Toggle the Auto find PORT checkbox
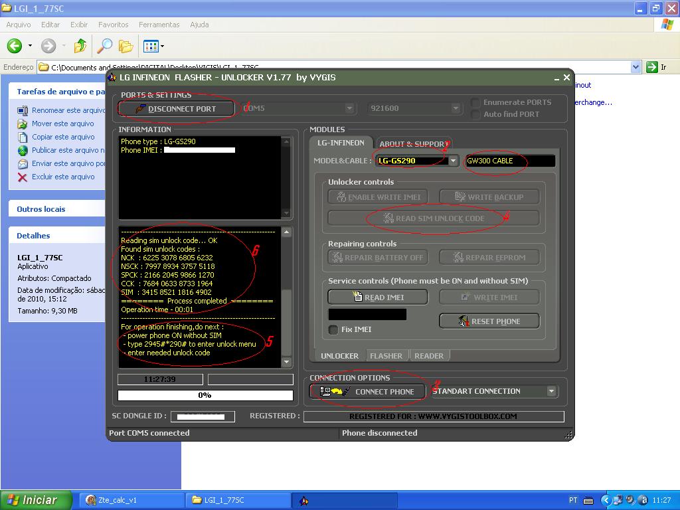Screen dimensions: 680x510 475,114
